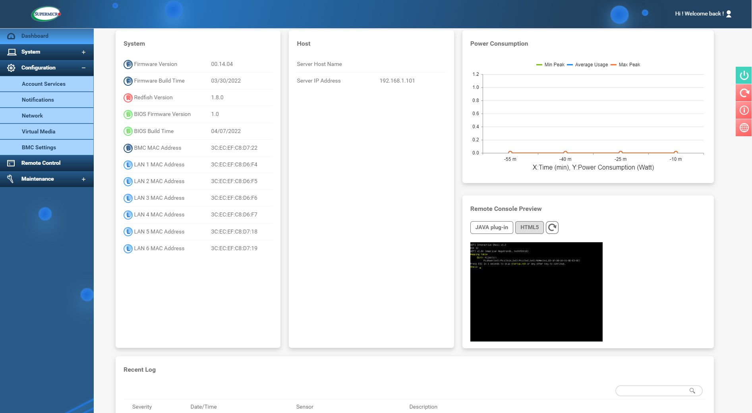Click the Recent Log search field
Viewport: 752px width, 413px height.
651,391
